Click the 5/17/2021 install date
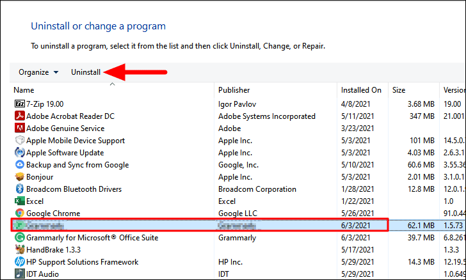The image size is (466, 280). point(358,250)
